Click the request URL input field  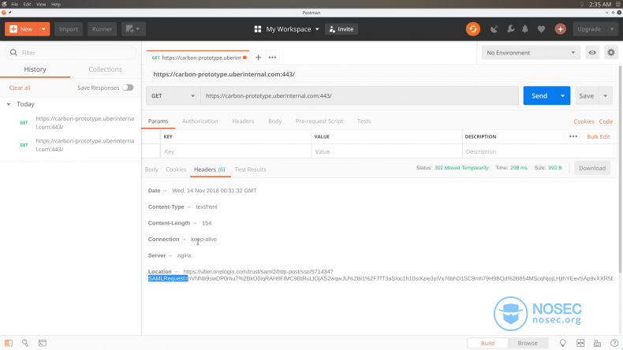click(360, 95)
